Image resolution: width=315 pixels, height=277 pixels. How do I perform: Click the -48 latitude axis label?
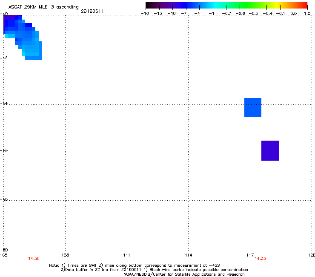coord(4,199)
